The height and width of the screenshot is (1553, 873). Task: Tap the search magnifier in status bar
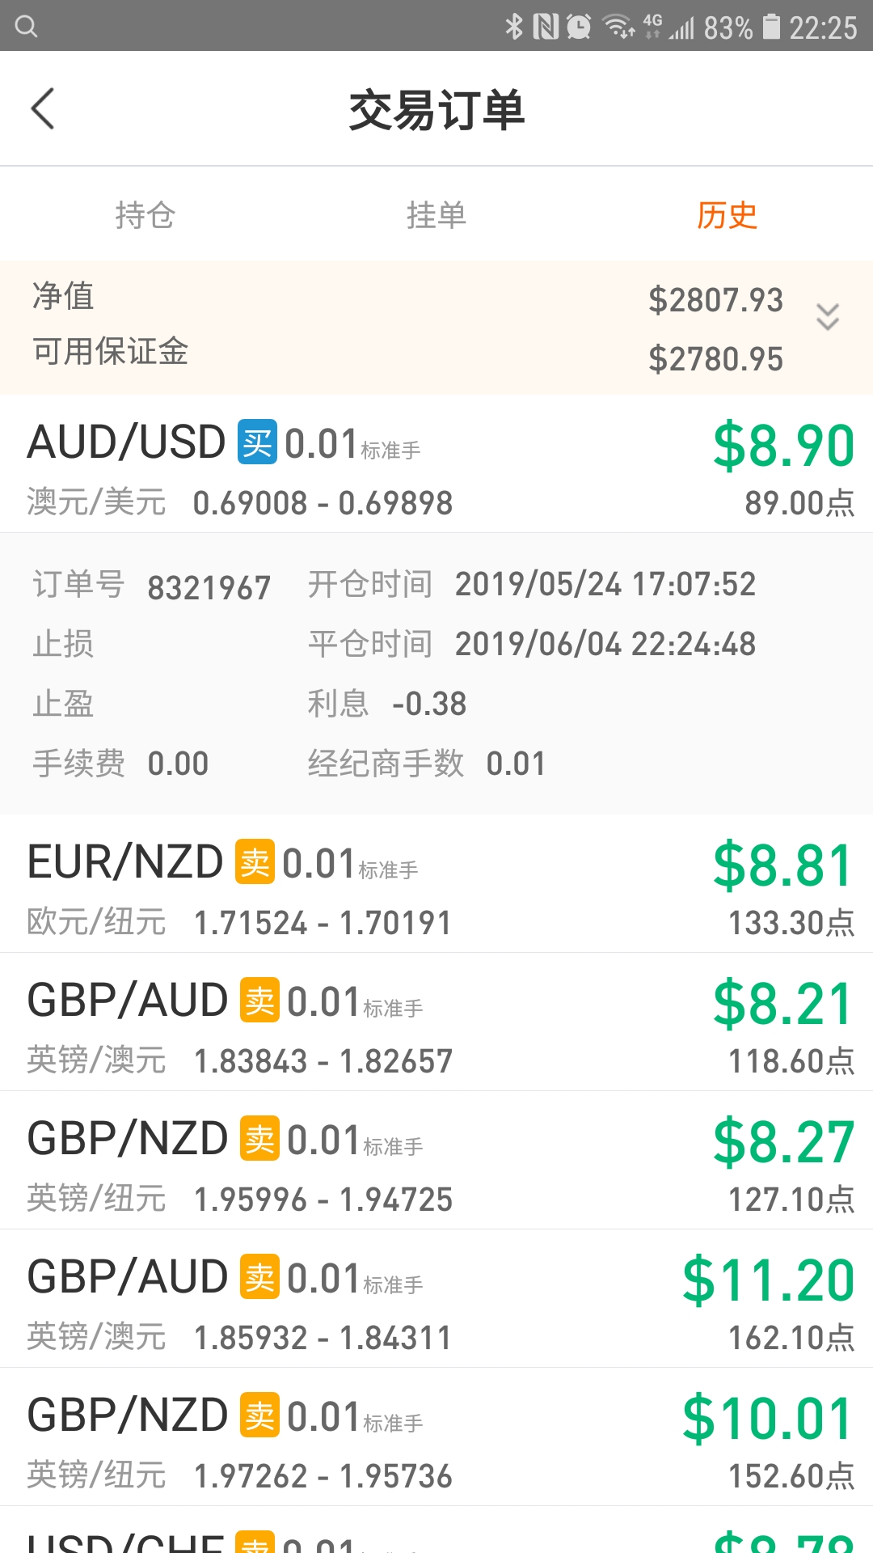27,27
